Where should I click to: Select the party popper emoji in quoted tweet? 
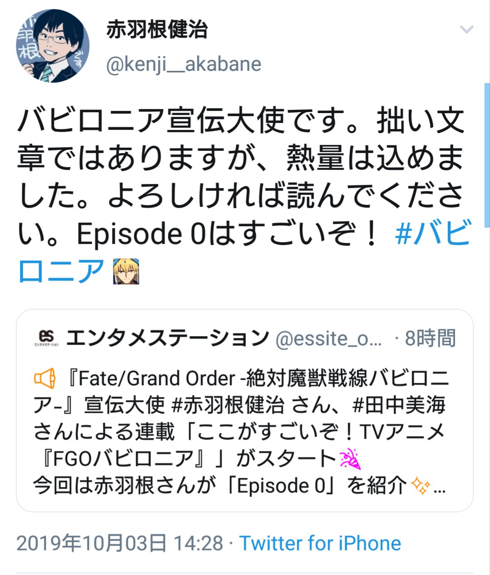pos(349,459)
